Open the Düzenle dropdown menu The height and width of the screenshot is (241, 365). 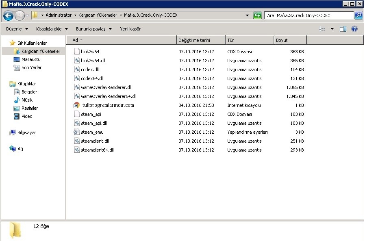(x=17, y=29)
